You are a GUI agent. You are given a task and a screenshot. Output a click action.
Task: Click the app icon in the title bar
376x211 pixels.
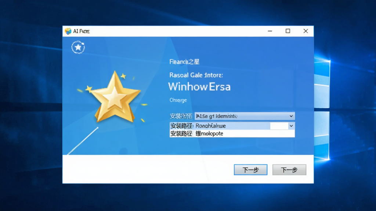coord(68,31)
